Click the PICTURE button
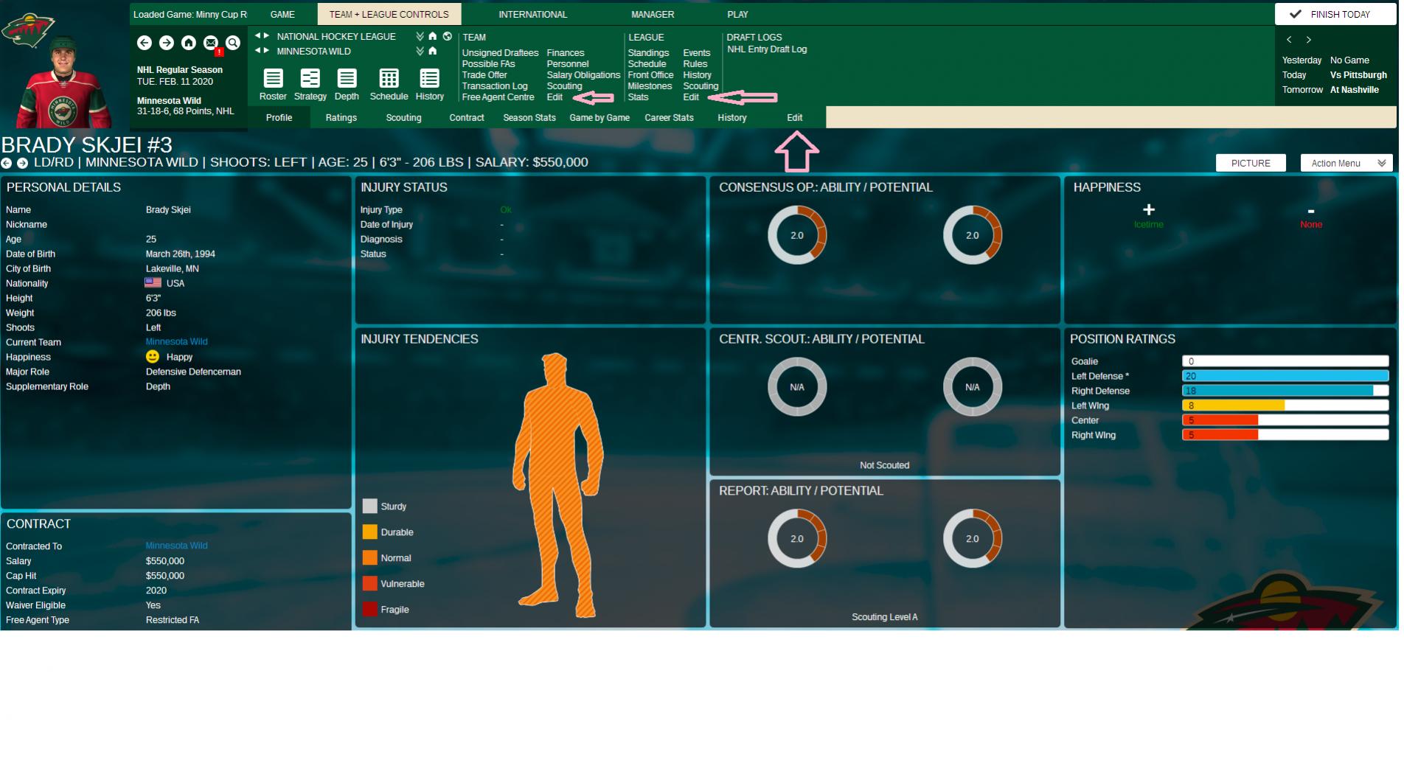Viewport: 1404px width, 766px height. (x=1251, y=163)
